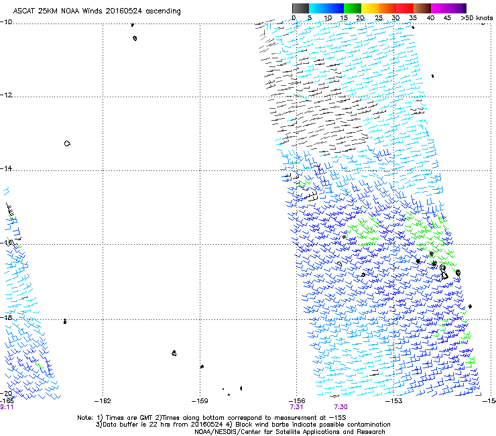496x436 pixels.
Task: Click the '25' color scale label
Action: point(379,18)
